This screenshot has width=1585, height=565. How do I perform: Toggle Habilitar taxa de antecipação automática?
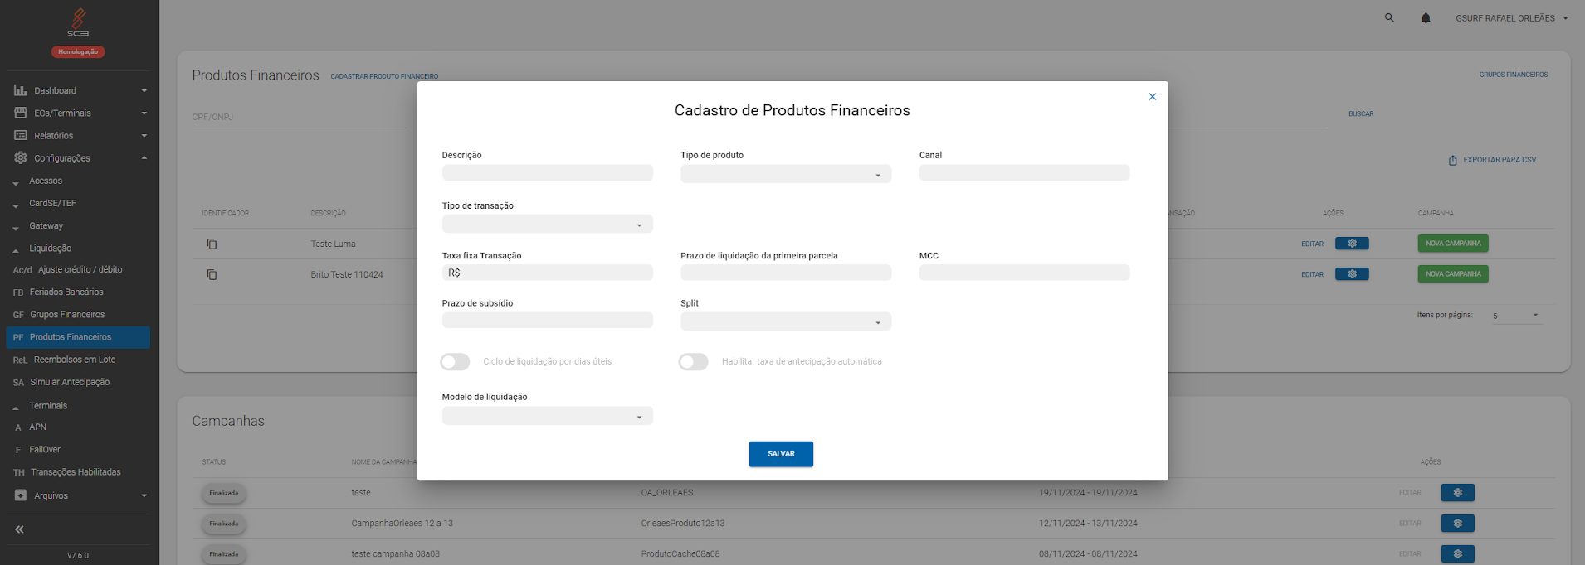pyautogui.click(x=693, y=362)
